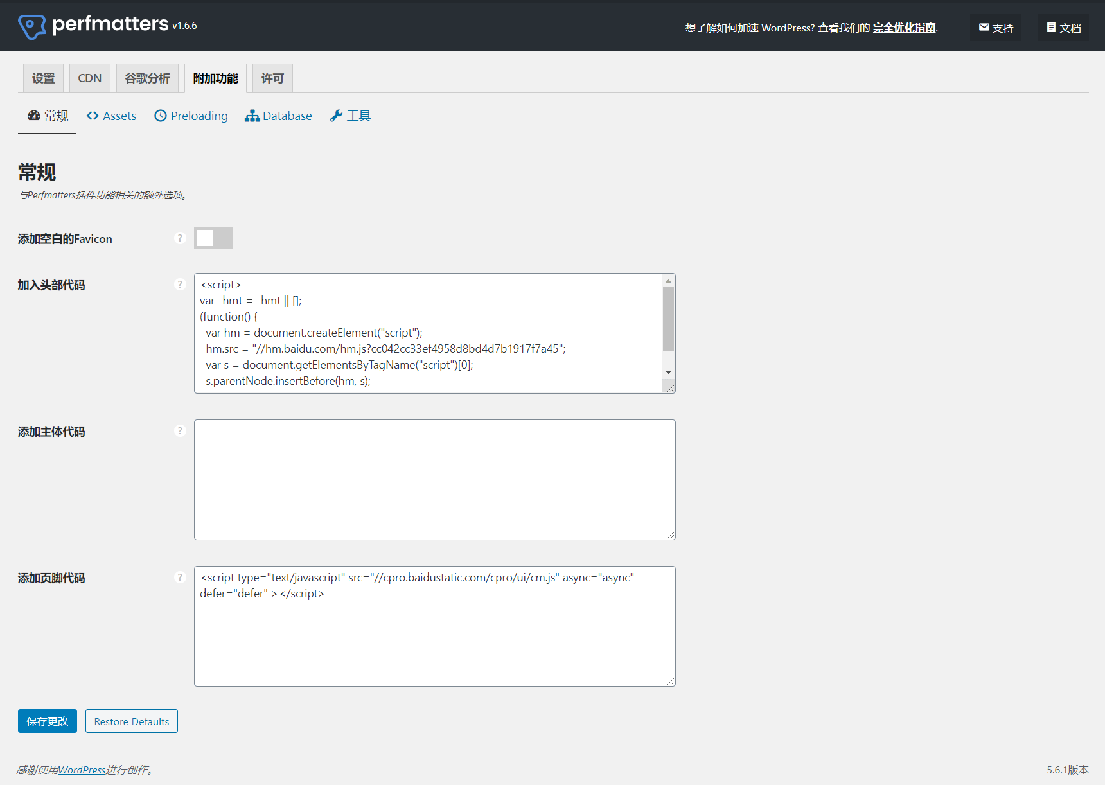Click the code brackets icon of Assets
1105x785 pixels.
point(93,116)
